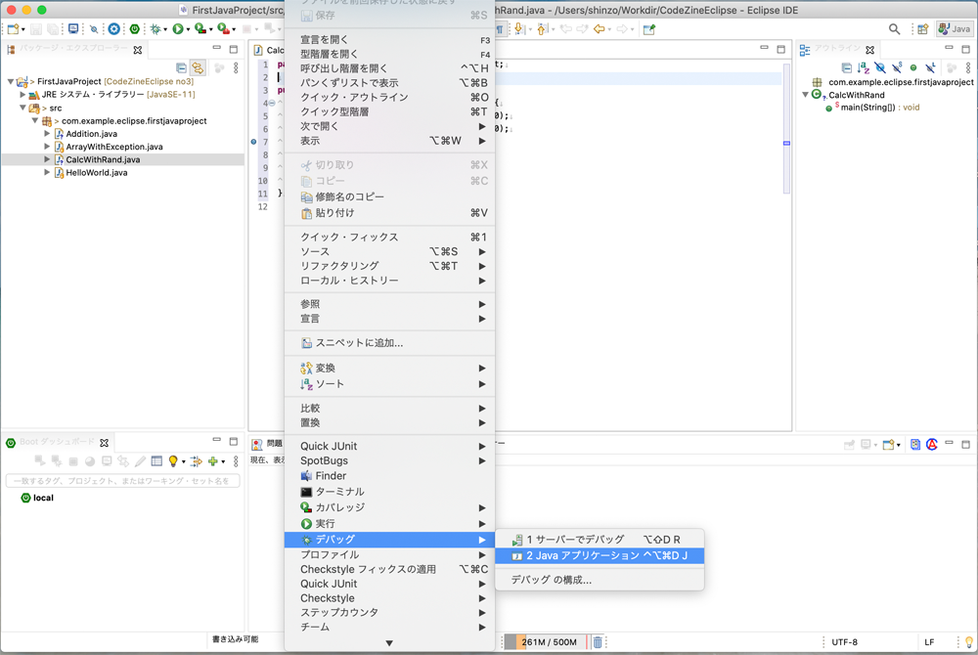
Task: Open the 実行 submenu in context menu
Action: (389, 523)
